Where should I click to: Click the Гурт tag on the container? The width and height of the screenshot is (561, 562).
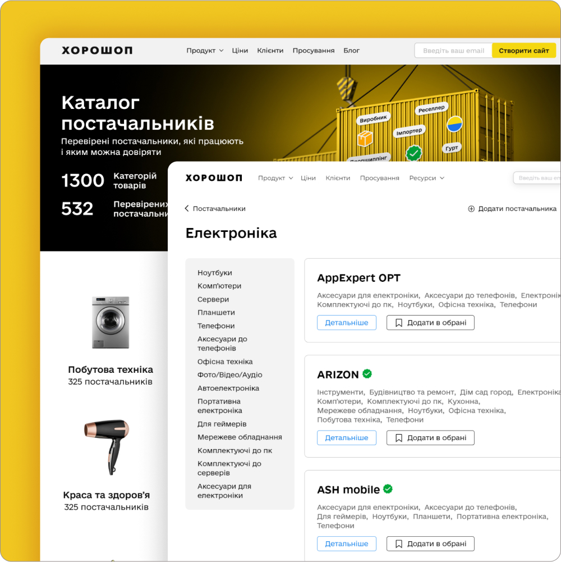click(452, 148)
